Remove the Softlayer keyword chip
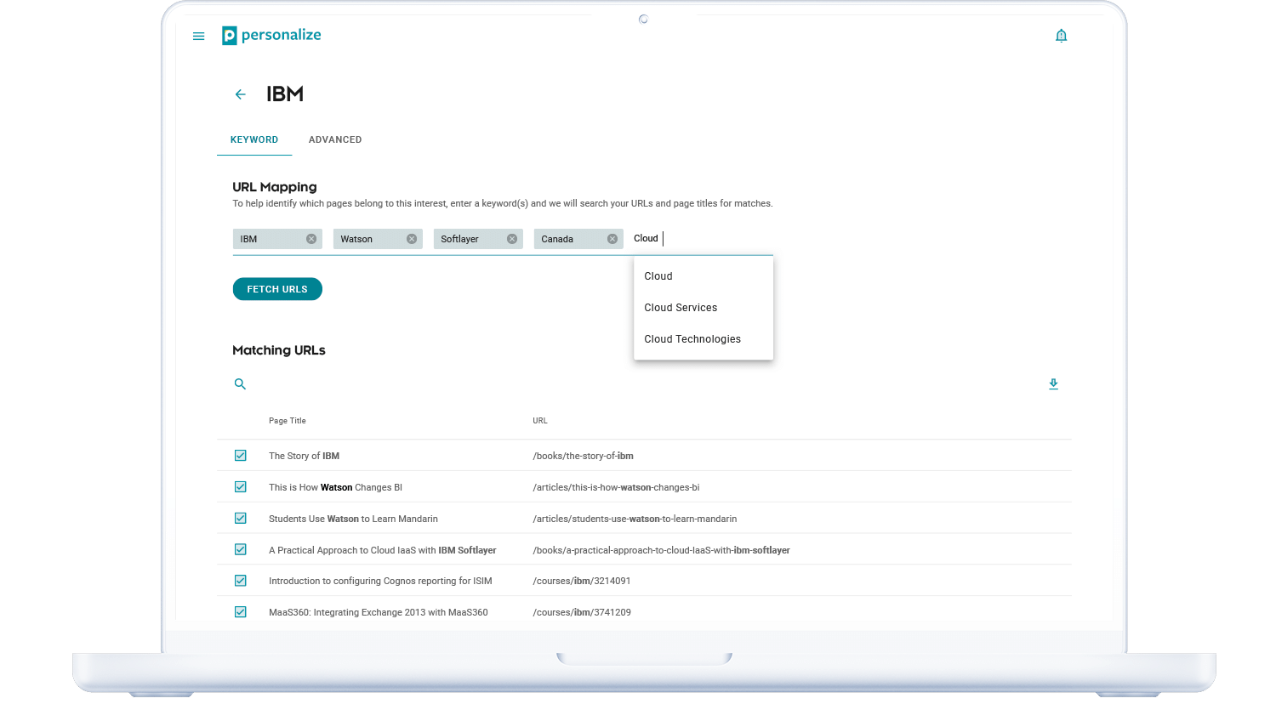The height and width of the screenshot is (721, 1276). (x=512, y=239)
